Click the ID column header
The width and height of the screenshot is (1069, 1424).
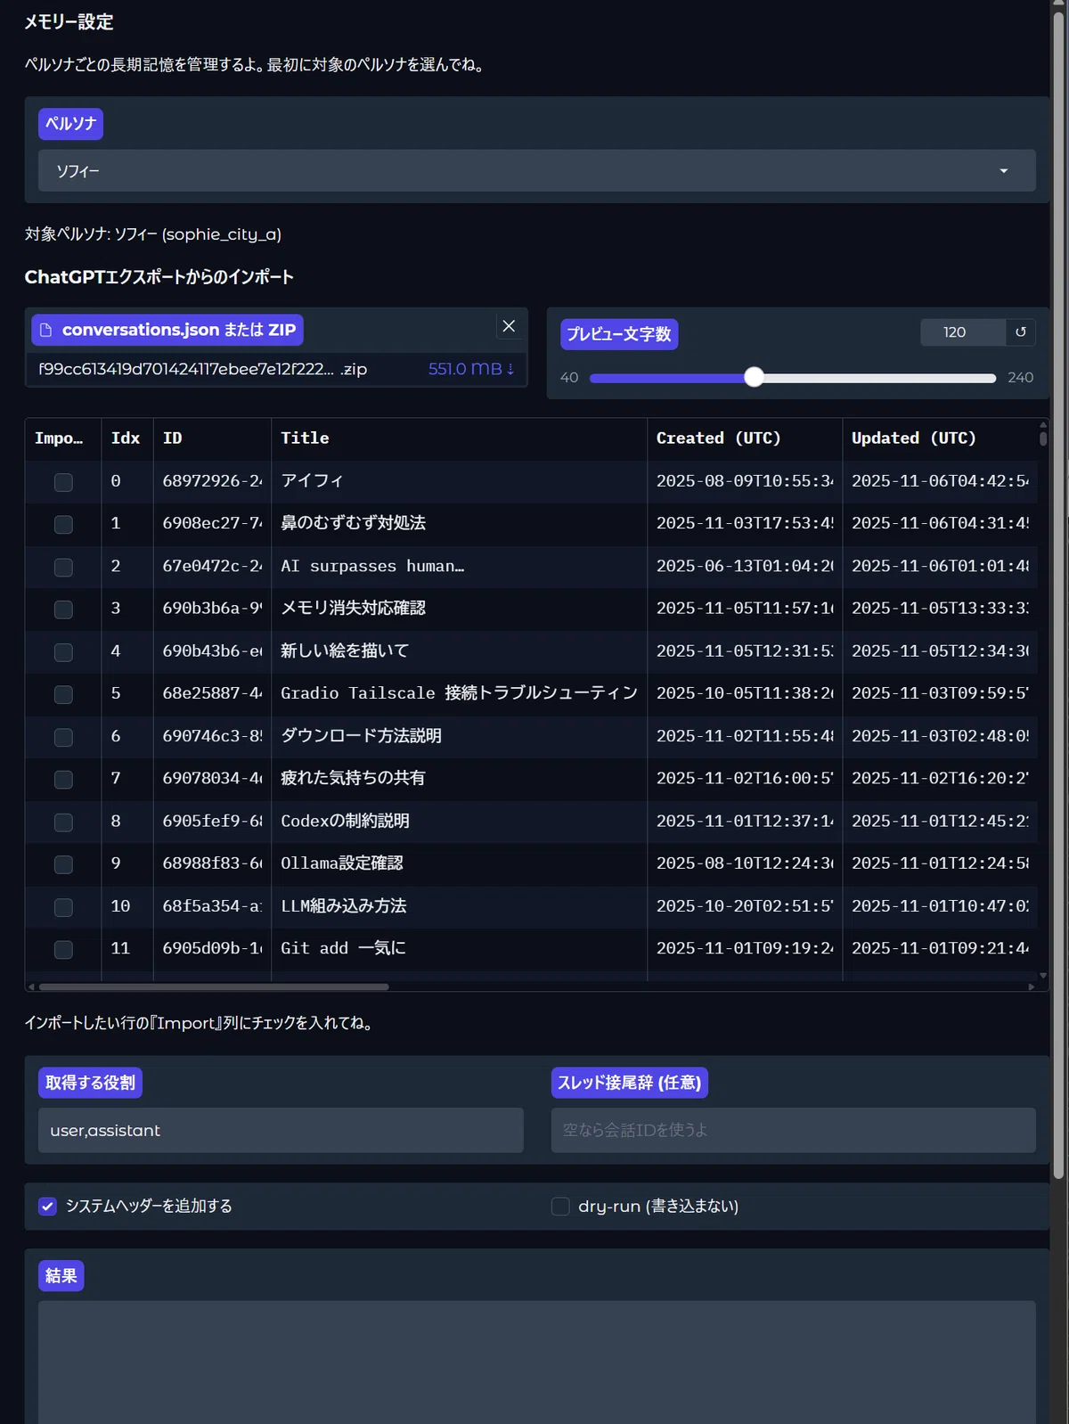click(212, 438)
